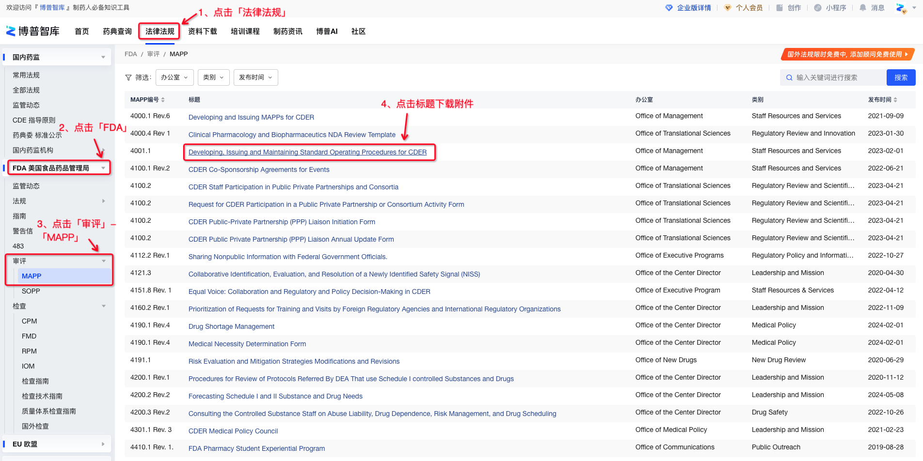Open the 类别 filter dropdown
The image size is (923, 461).
[x=213, y=77]
